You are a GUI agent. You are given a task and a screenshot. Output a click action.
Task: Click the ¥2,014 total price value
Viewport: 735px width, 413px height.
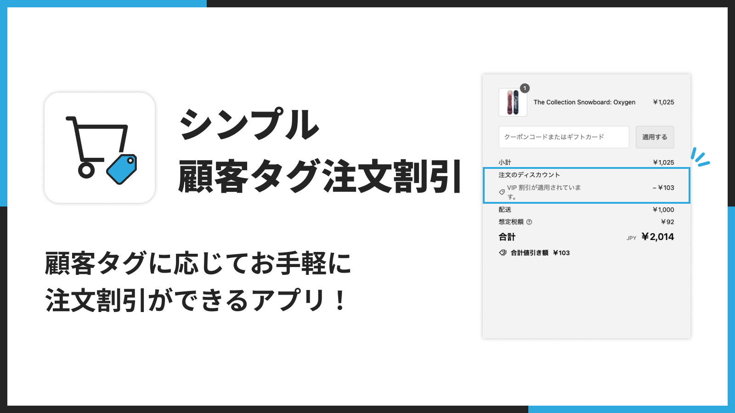[x=656, y=237]
